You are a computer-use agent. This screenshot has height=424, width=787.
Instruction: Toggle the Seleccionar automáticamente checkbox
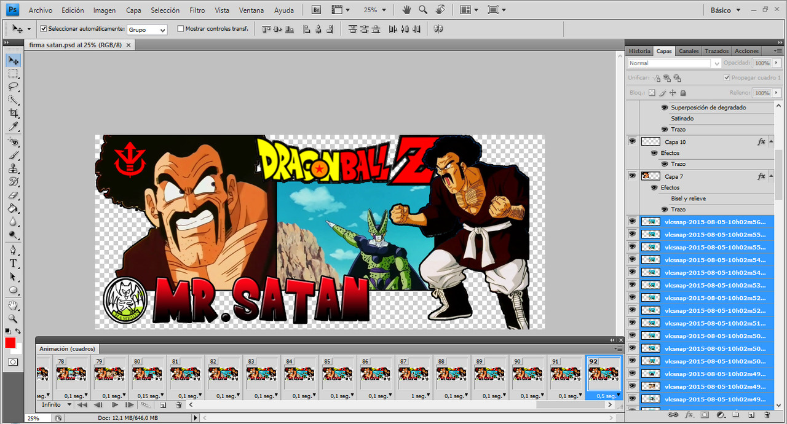click(x=44, y=28)
